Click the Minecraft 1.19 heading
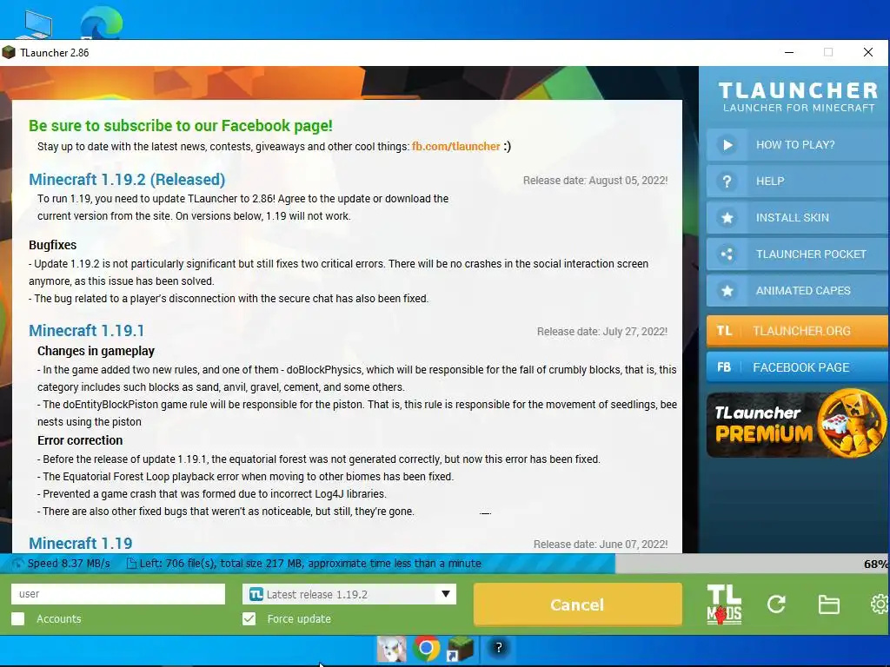Image resolution: width=890 pixels, height=667 pixels. (81, 543)
